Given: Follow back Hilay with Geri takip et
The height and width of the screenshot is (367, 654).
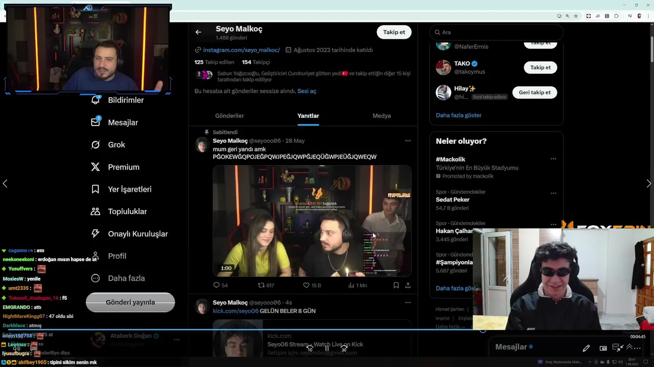Looking at the screenshot, I should tap(534, 92).
